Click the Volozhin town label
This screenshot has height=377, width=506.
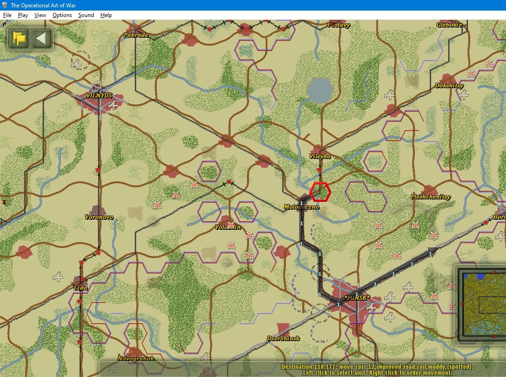click(228, 227)
